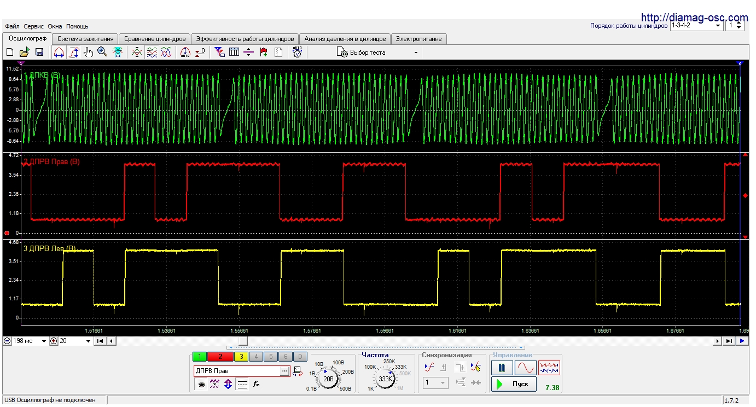Select channel 1 green button
The height and width of the screenshot is (407, 756).
coord(200,357)
